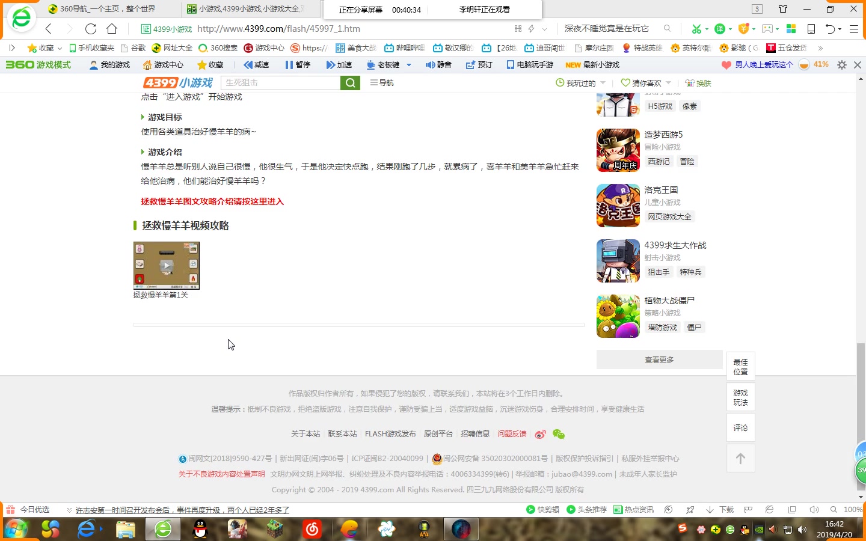Go to the browser home page
This screenshot has height=541, width=866.
pyautogui.click(x=112, y=29)
